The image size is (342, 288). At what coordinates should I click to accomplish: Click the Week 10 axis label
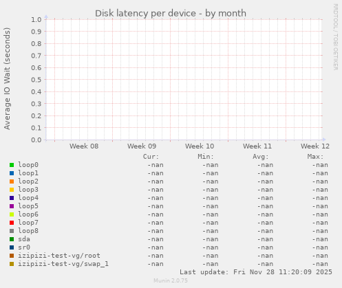point(200,146)
